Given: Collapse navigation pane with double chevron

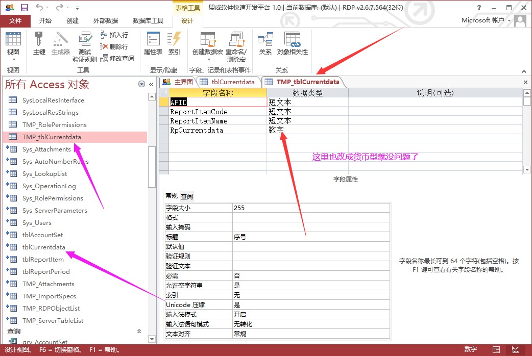Looking at the screenshot, I should (x=151, y=84).
